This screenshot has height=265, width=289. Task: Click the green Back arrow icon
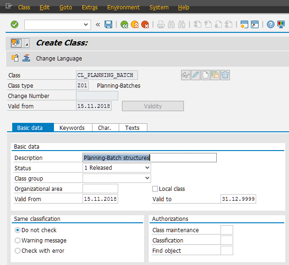[x=124, y=24]
